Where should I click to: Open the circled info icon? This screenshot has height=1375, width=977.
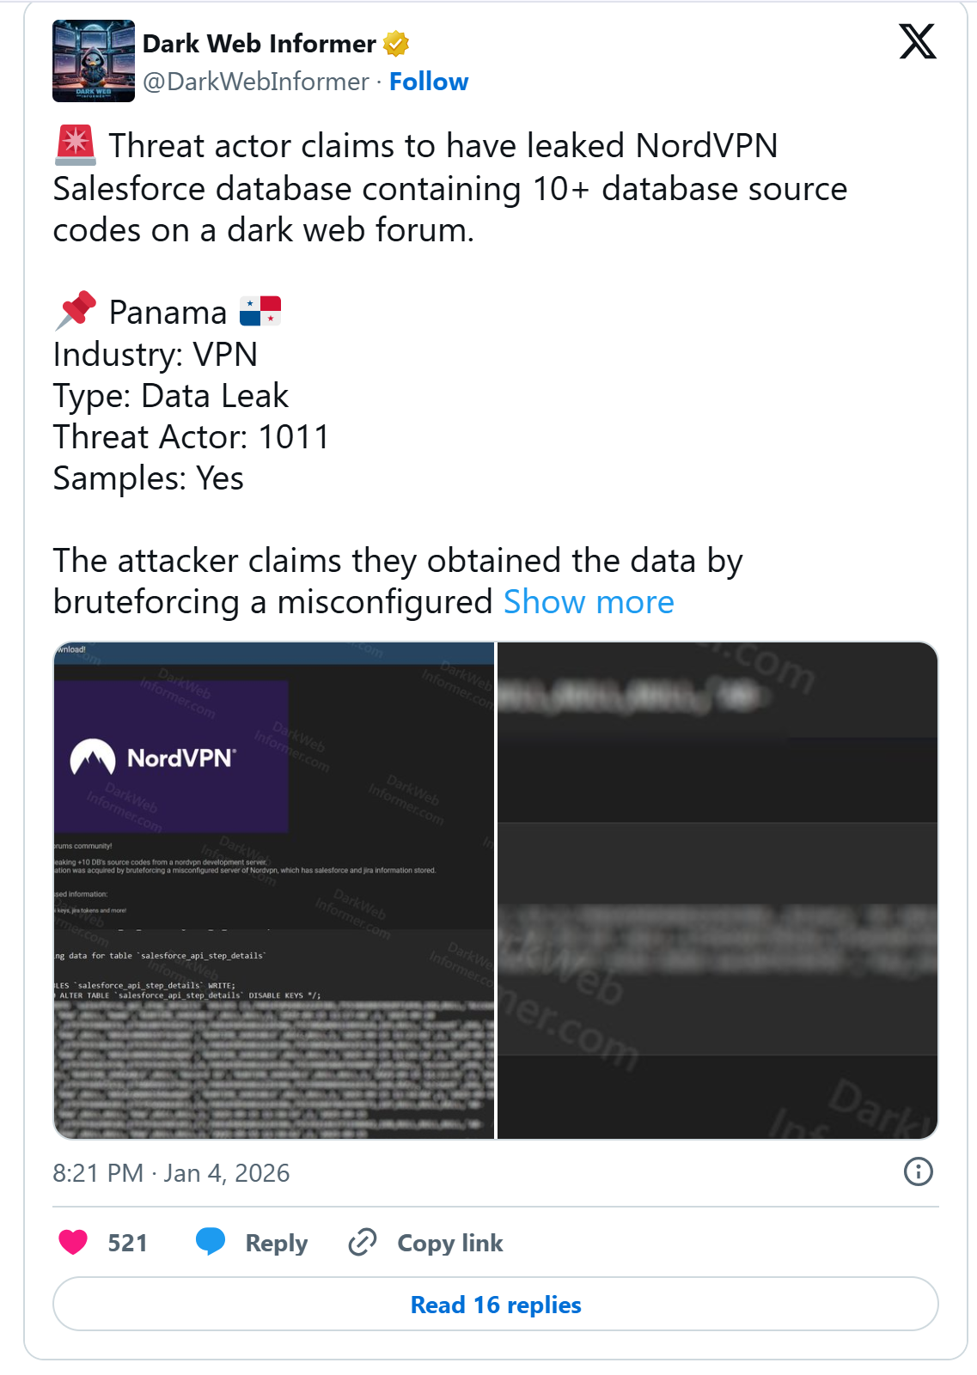(918, 1171)
